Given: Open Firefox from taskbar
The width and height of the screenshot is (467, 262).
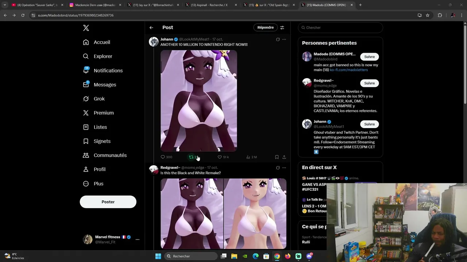Looking at the screenshot, I should 287,256.
